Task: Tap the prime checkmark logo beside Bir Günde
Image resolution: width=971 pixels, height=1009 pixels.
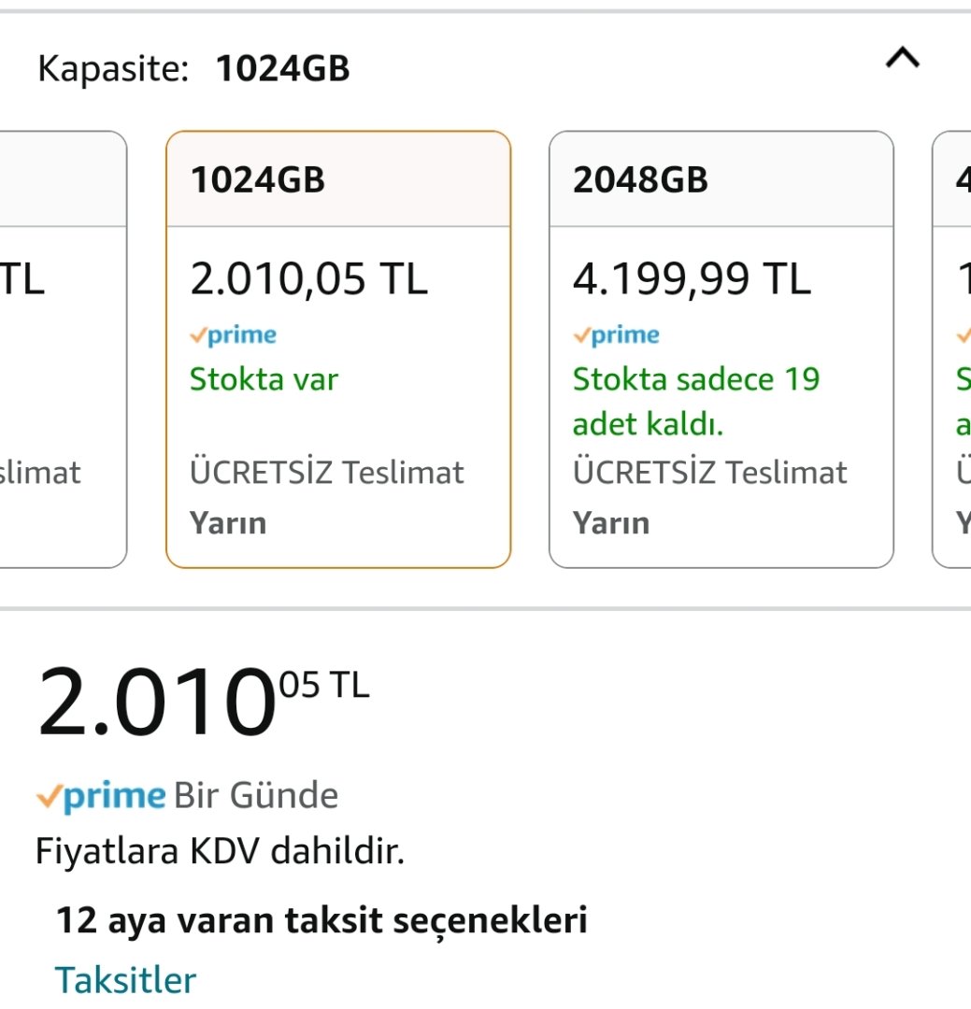Action: (x=101, y=797)
